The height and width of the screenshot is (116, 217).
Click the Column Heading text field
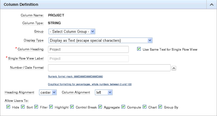88,49
